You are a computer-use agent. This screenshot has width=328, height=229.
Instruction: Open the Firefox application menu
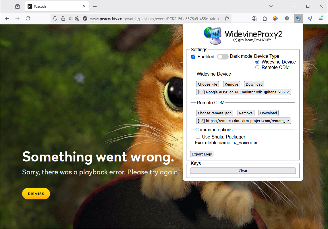pyautogui.click(x=321, y=18)
